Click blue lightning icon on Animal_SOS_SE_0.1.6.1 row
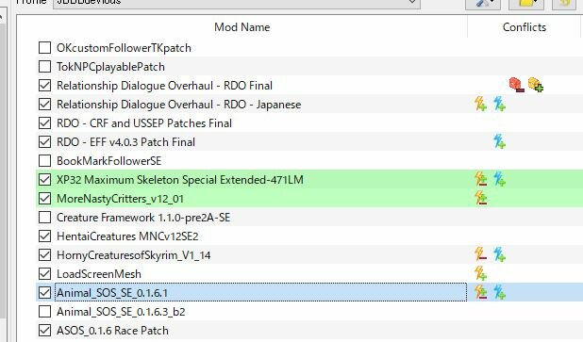 pyautogui.click(x=499, y=293)
